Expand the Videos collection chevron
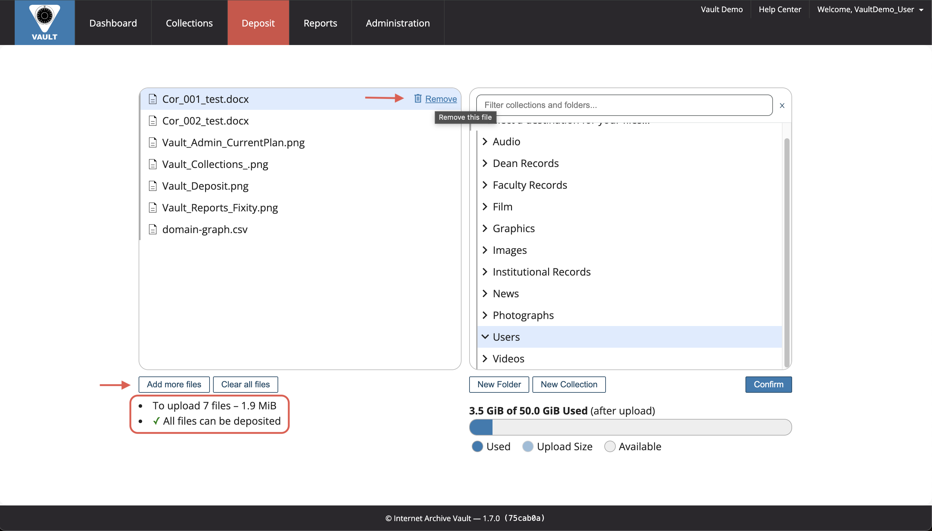This screenshot has width=932, height=531. click(x=485, y=359)
